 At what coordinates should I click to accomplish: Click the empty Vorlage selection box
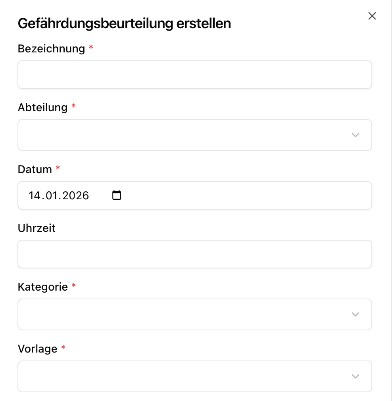pos(194,376)
